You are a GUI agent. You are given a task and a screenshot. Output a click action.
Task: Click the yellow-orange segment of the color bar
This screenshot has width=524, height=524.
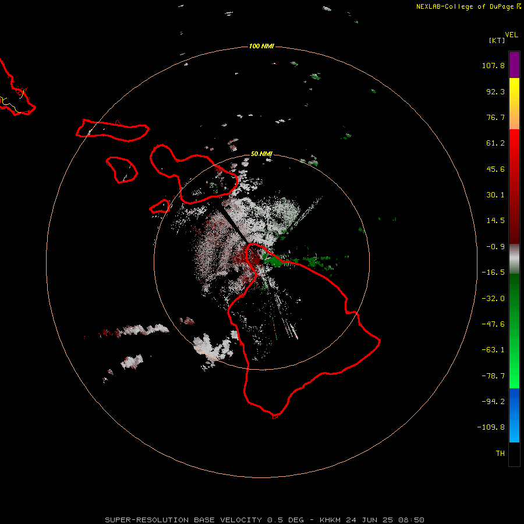[x=514, y=104]
